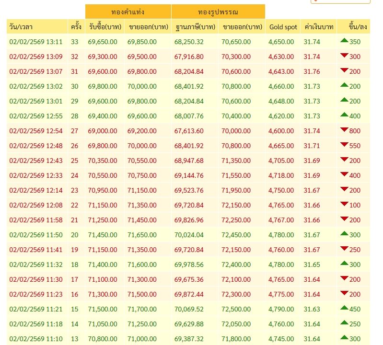The image size is (383, 345).
Task: Select the ทองคำแท่ง header tab
Action: pyautogui.click(x=128, y=11)
